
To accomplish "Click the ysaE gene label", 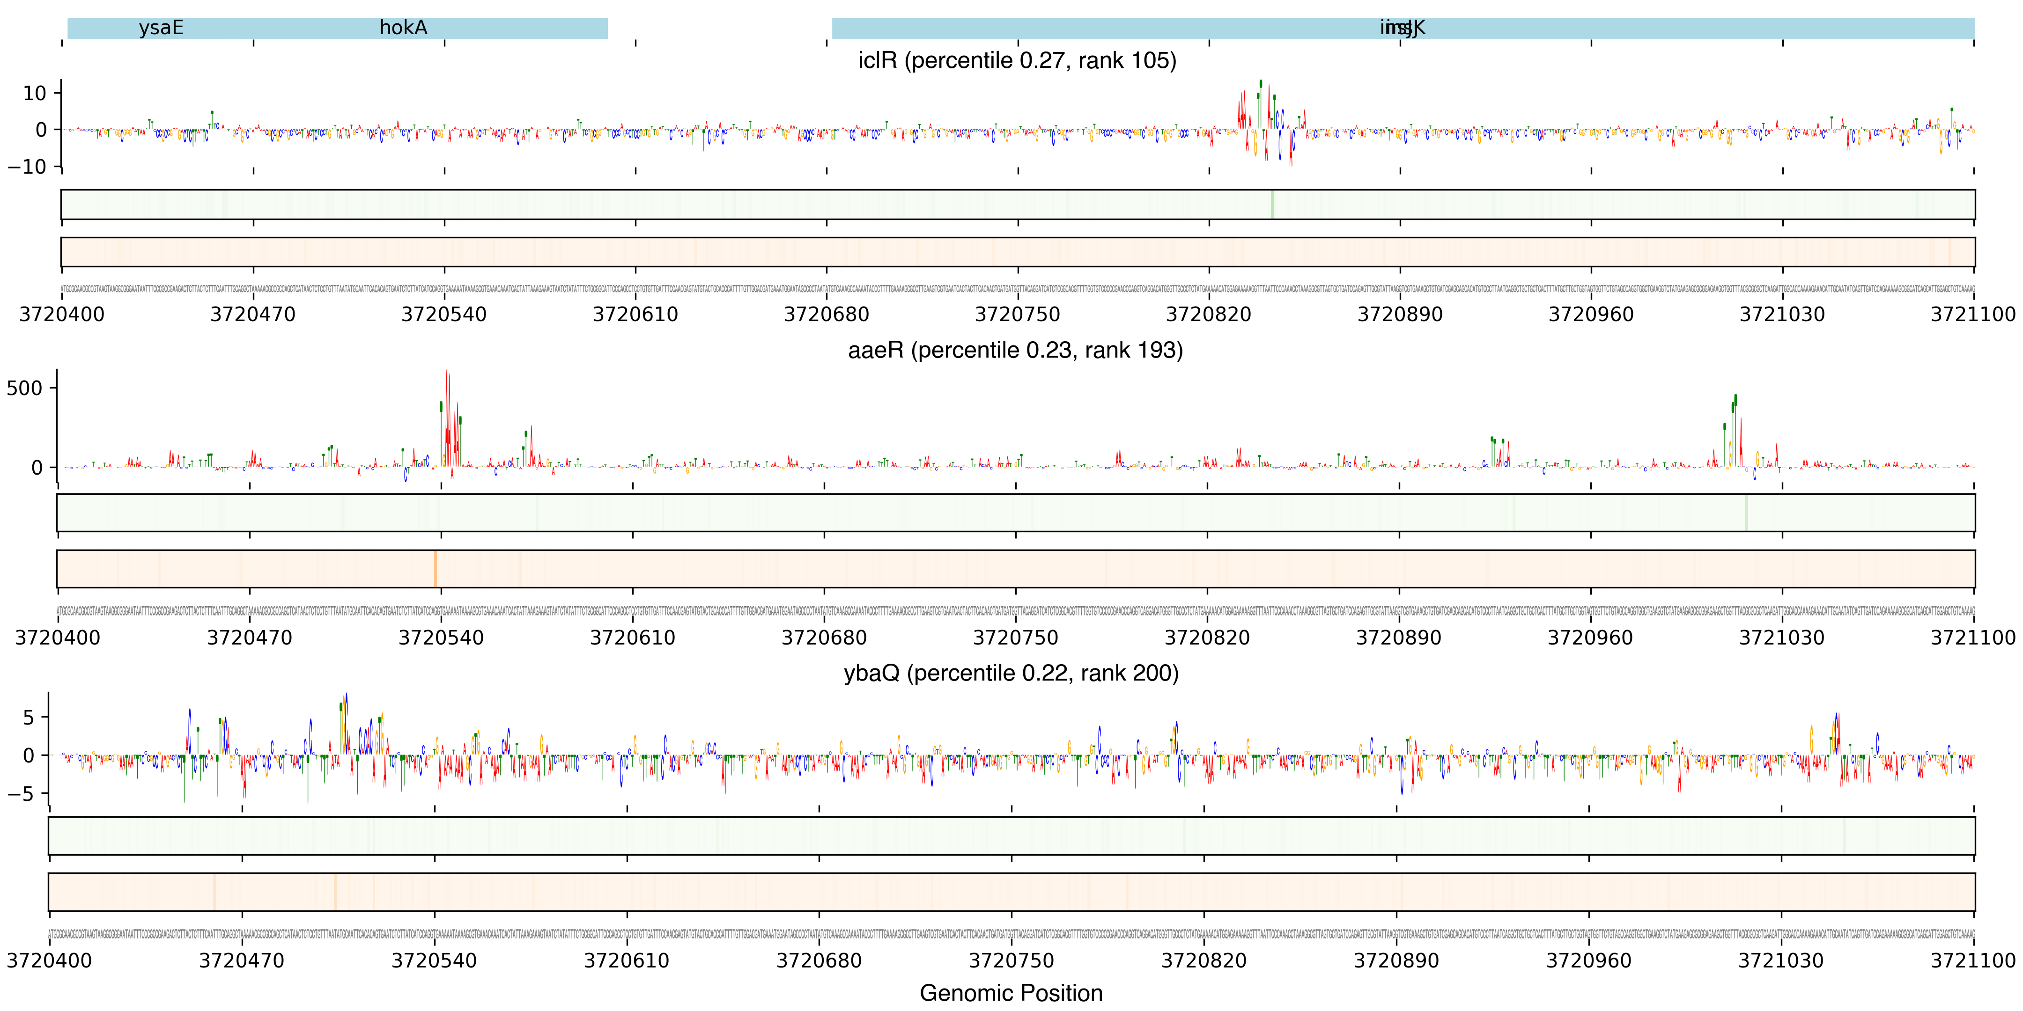I will [161, 28].
